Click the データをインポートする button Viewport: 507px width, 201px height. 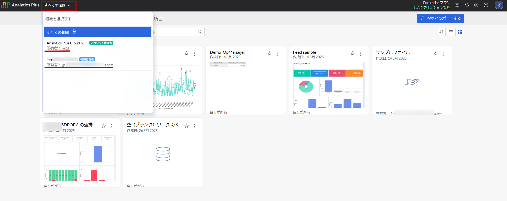440,18
